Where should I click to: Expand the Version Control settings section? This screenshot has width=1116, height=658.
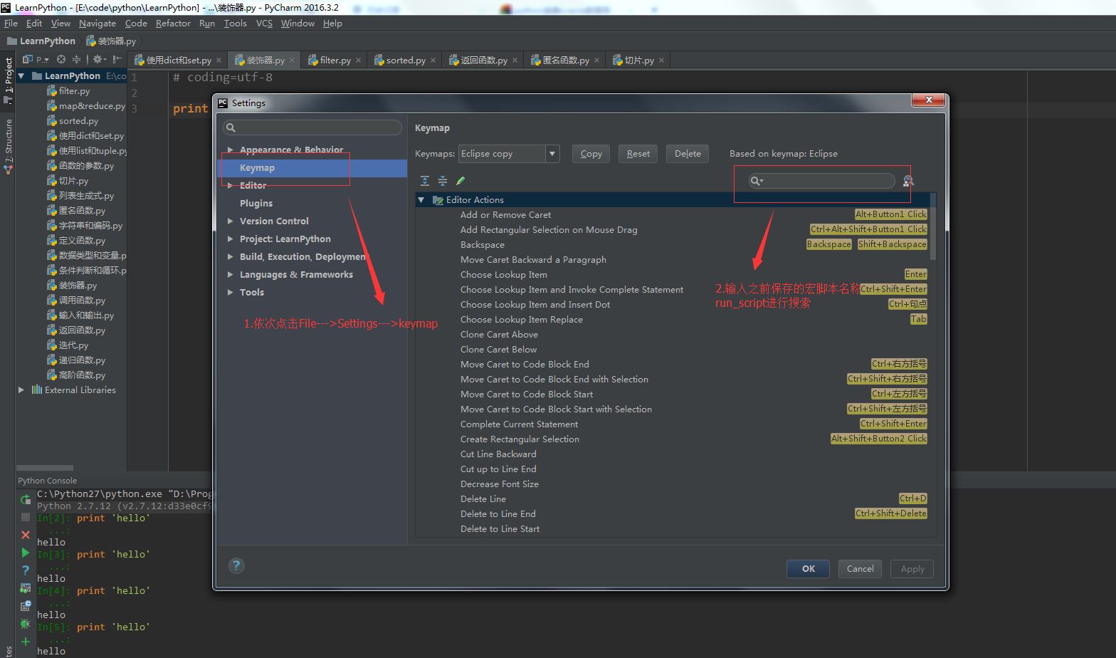click(230, 221)
